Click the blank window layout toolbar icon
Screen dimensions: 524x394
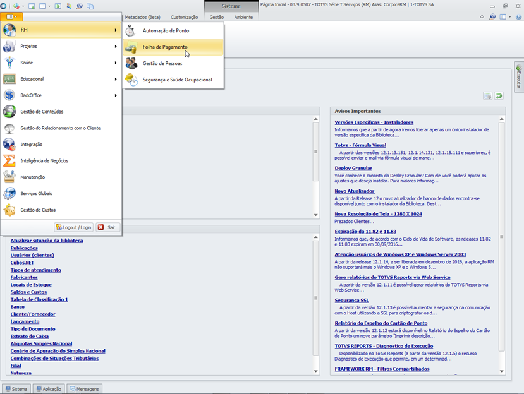[x=42, y=6]
